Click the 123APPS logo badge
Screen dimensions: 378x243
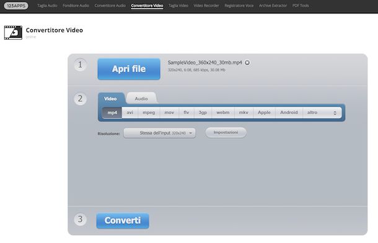click(x=16, y=6)
